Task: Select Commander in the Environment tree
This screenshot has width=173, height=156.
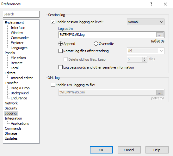Action: (20, 38)
